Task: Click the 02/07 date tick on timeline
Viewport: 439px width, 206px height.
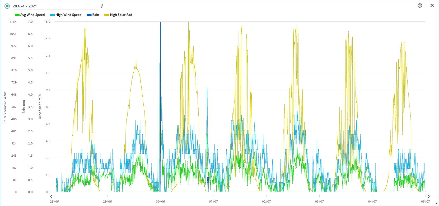Action: pyautogui.click(x=266, y=202)
